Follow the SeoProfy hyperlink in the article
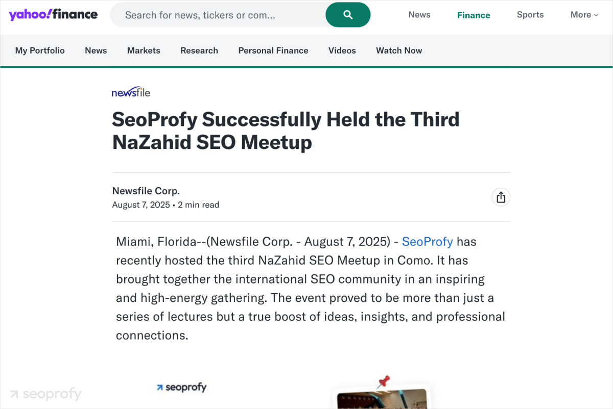Viewport: 613px width, 409px height. pos(427,242)
